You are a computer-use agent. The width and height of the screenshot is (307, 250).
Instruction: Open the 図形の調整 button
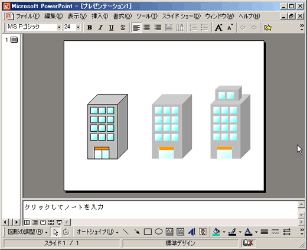click(x=27, y=232)
